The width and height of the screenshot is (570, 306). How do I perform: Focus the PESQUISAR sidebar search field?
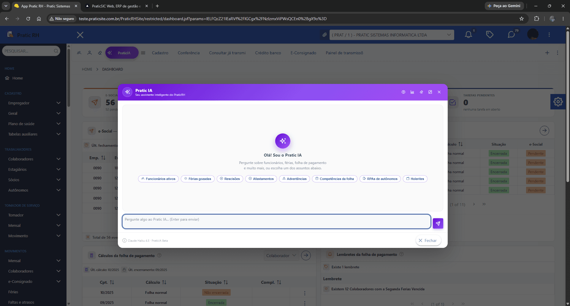click(x=31, y=51)
